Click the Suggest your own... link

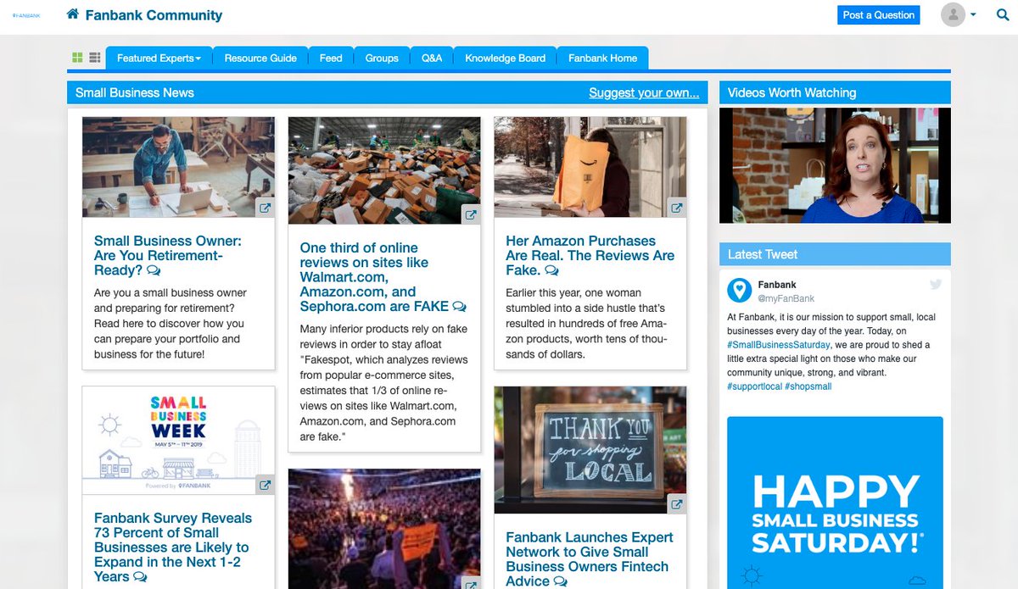pos(644,93)
